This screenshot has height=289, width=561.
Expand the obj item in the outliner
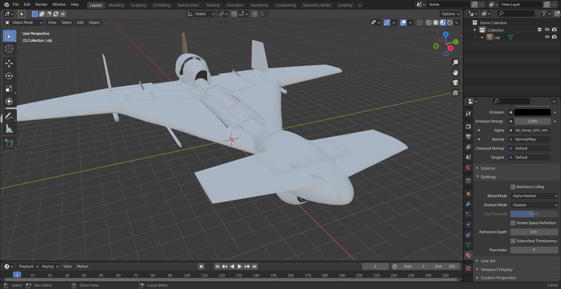482,37
